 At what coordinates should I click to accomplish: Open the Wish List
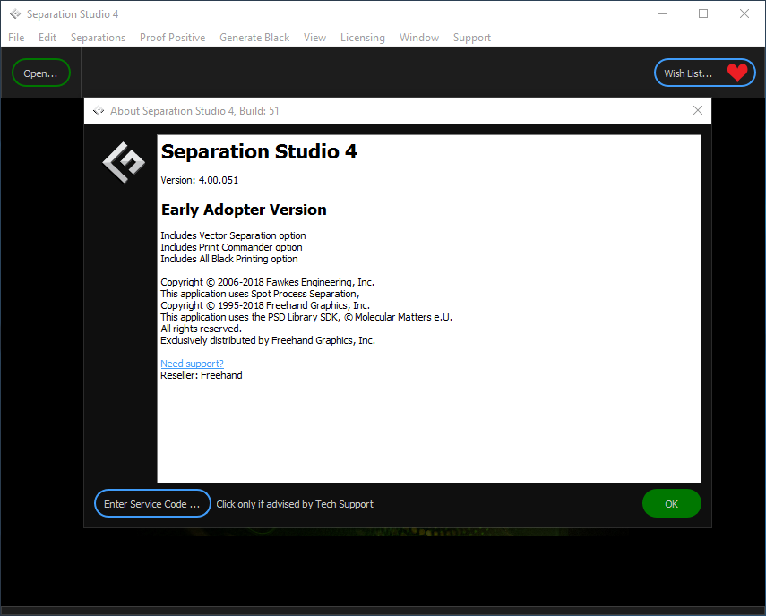705,73
